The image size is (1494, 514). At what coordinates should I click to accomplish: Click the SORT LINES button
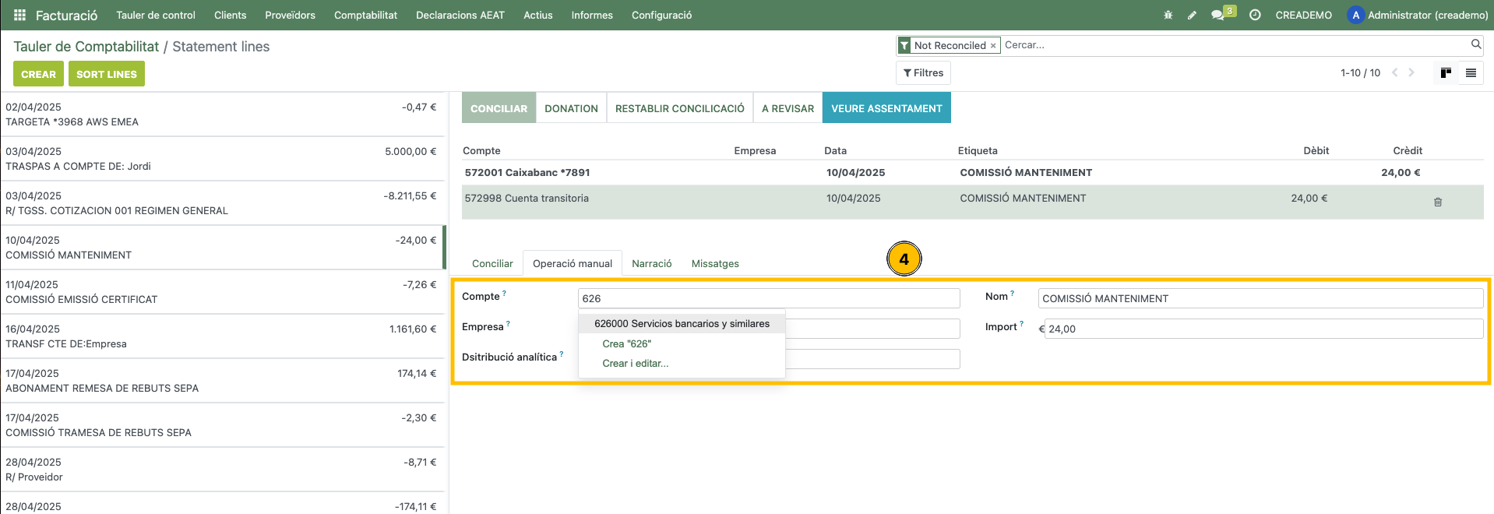tap(107, 74)
